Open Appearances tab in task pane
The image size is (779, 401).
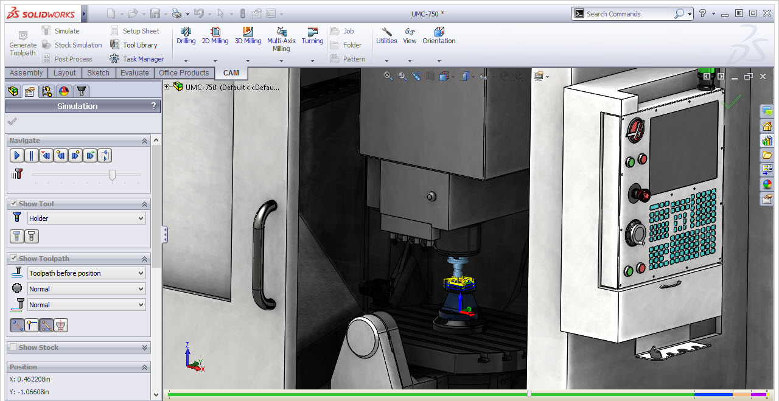pos(767,184)
